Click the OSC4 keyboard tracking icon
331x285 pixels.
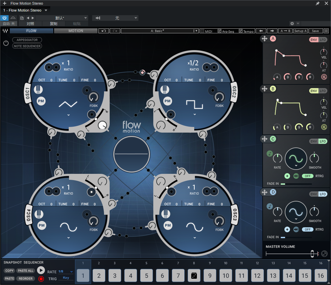point(39,214)
